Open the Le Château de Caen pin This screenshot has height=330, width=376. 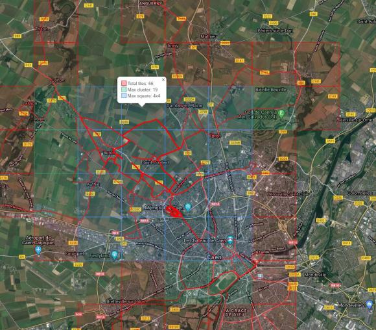(x=230, y=240)
